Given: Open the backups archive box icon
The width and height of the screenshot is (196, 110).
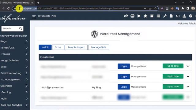Looking at the screenshot, I should click(x=152, y=16).
